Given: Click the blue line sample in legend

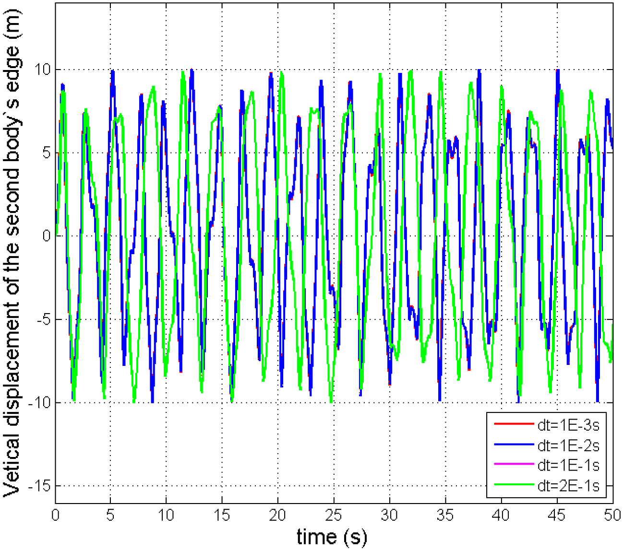Looking at the screenshot, I should click(514, 445).
